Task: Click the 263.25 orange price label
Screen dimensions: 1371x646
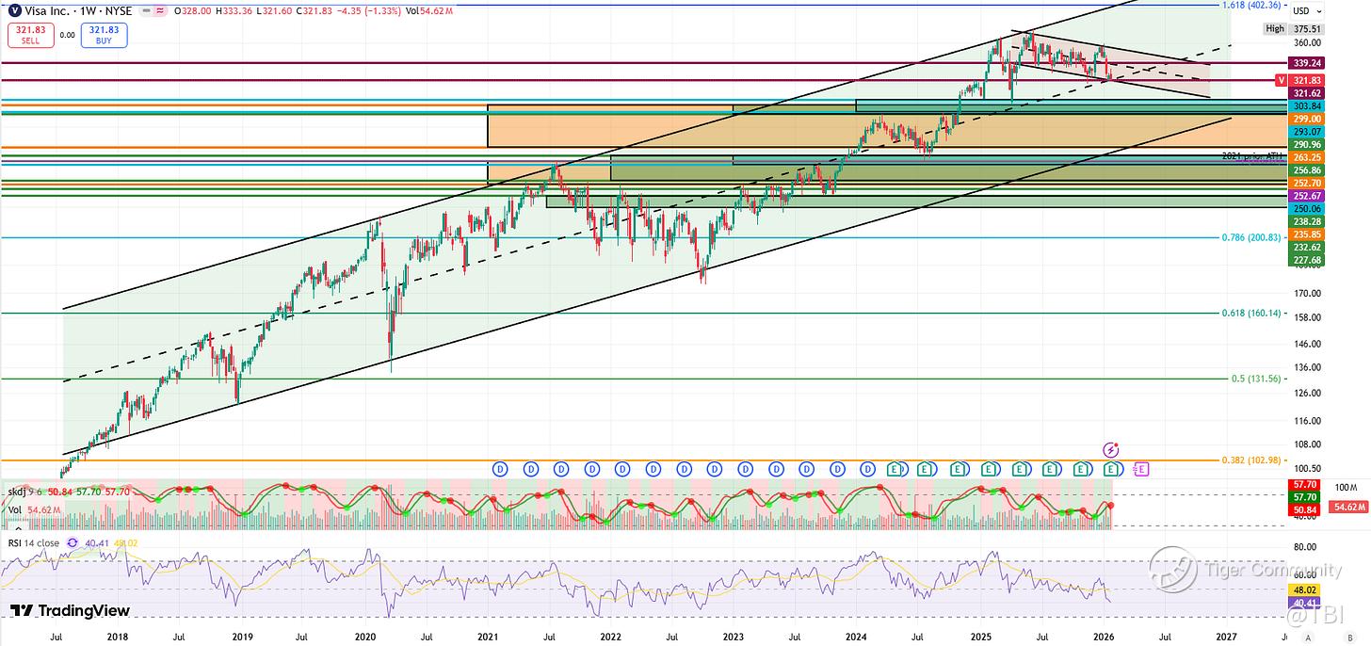Action: (1305, 157)
